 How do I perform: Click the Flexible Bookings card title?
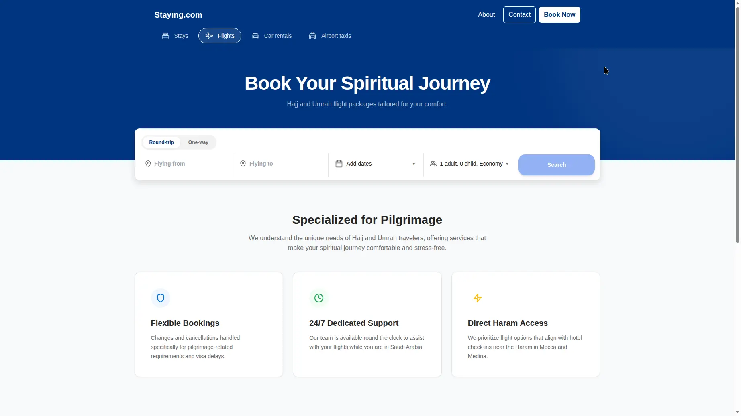[185, 323]
